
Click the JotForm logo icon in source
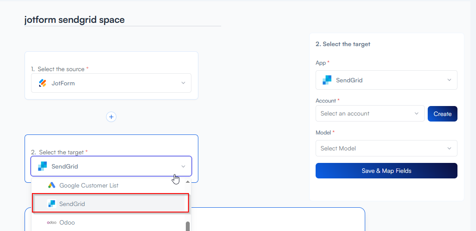click(x=42, y=83)
